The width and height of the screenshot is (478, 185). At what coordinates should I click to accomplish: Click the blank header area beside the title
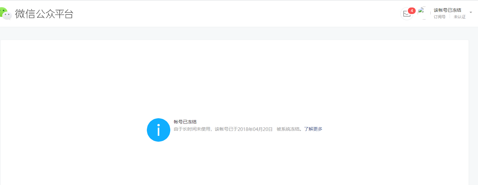point(235,14)
